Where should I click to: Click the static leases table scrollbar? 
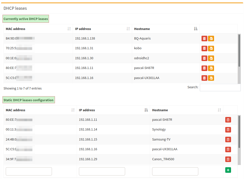point(239,132)
